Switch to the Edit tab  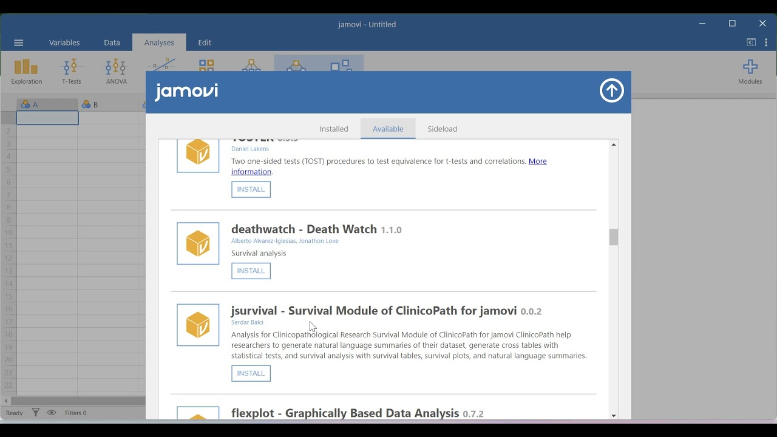(x=205, y=42)
